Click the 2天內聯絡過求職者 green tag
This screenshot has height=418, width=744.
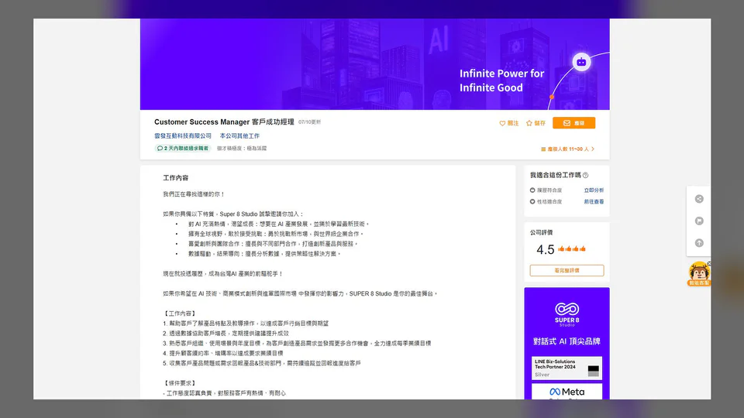pyautogui.click(x=183, y=149)
